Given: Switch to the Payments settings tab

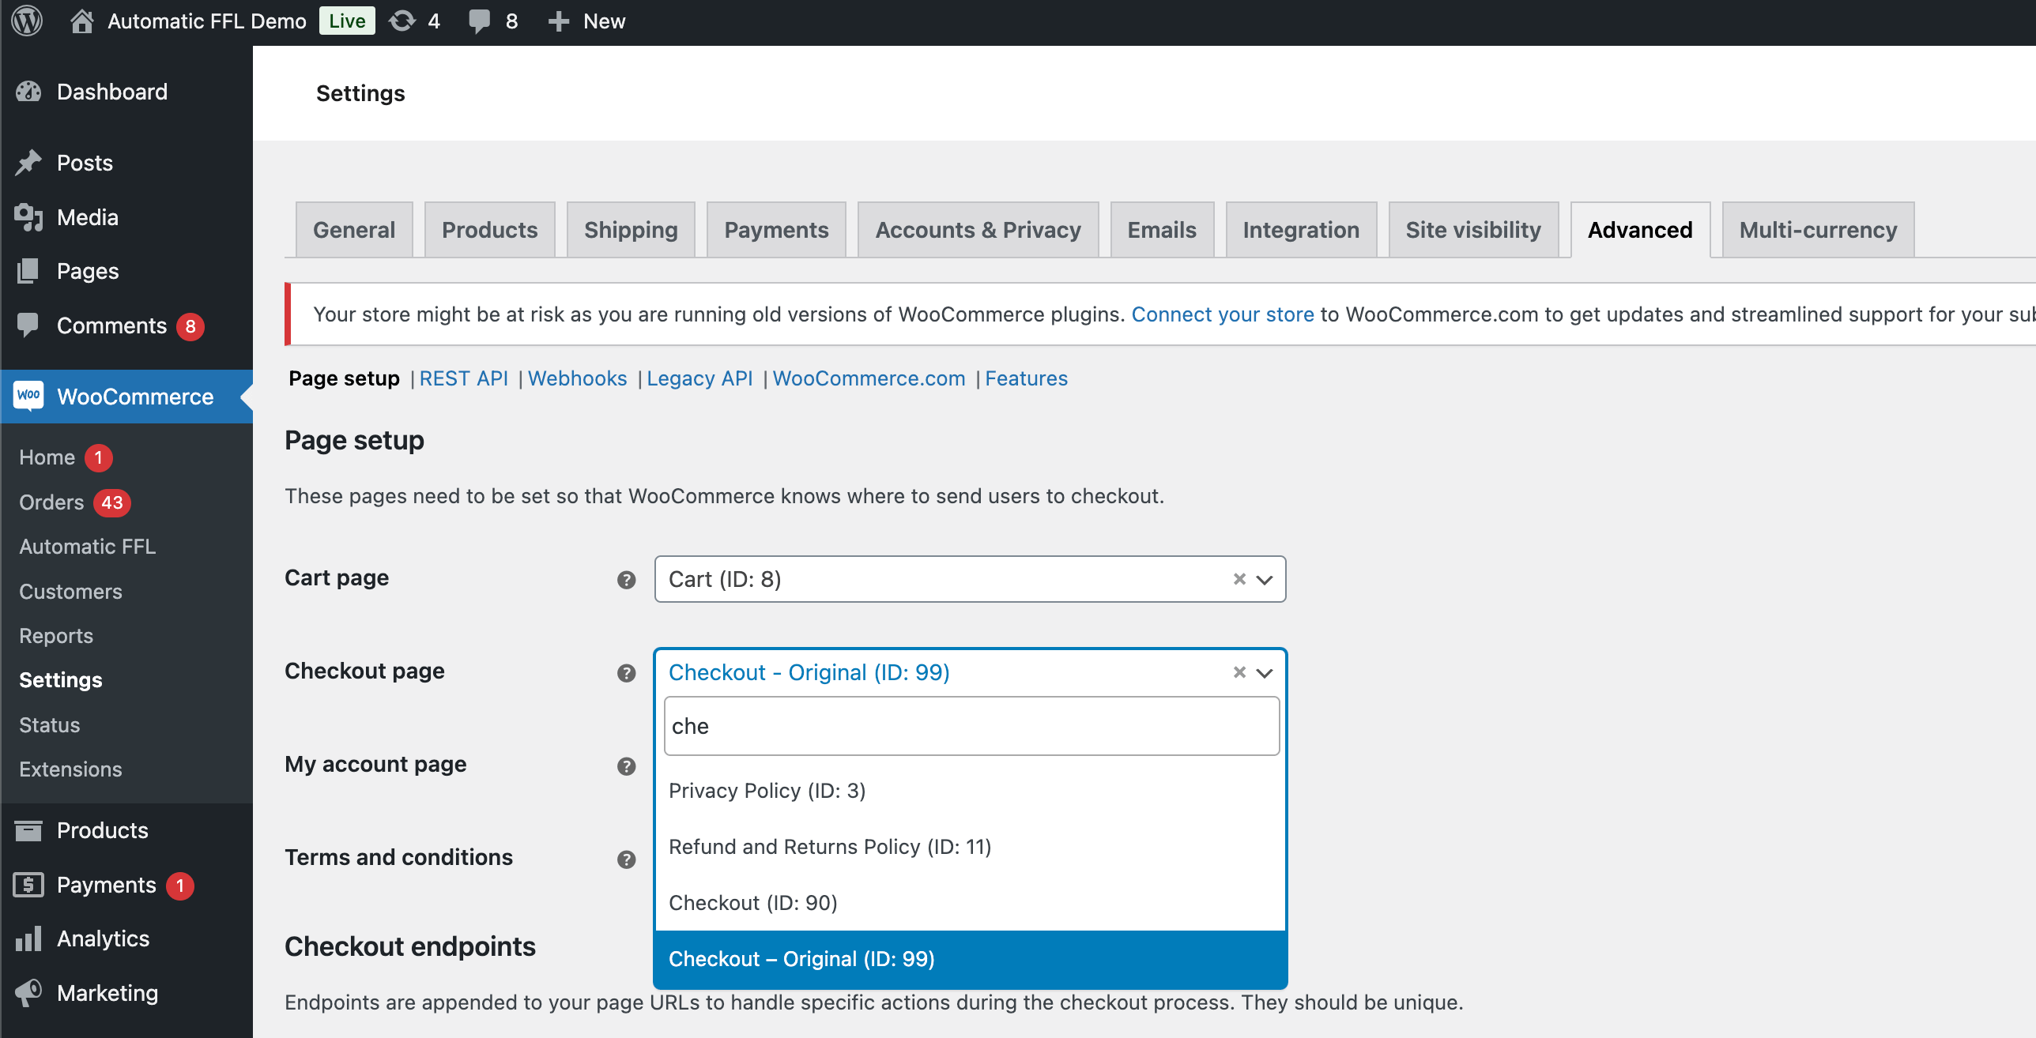Looking at the screenshot, I should pyautogui.click(x=775, y=230).
